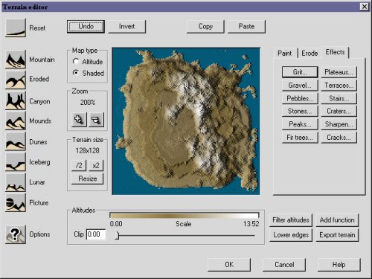Switch to the Erode tab
Image resolution: width=372 pixels, height=279 pixels.
tap(310, 53)
